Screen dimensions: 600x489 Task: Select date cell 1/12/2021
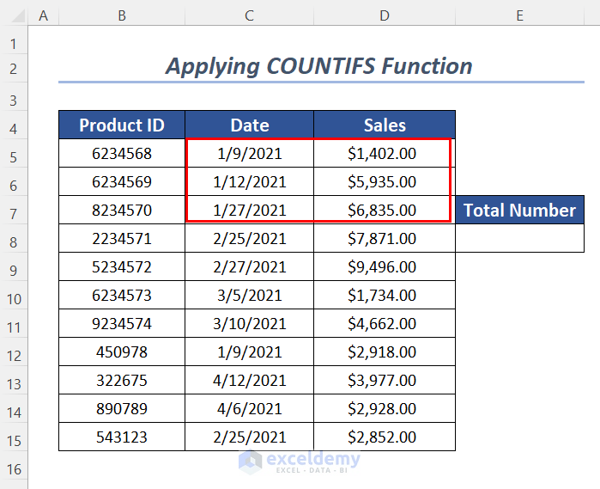tap(249, 181)
